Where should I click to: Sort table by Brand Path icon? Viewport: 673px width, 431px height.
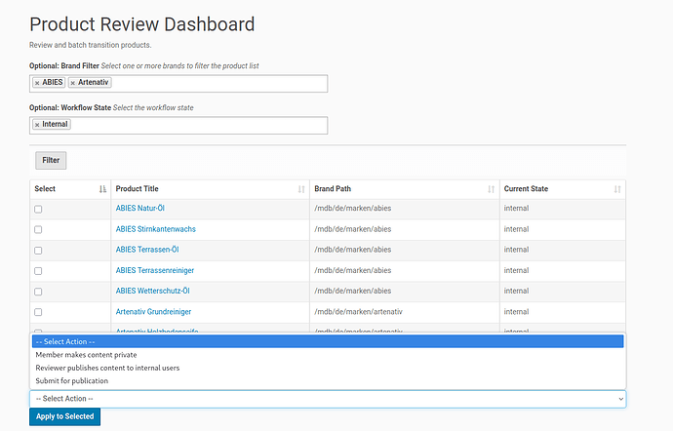[491, 189]
